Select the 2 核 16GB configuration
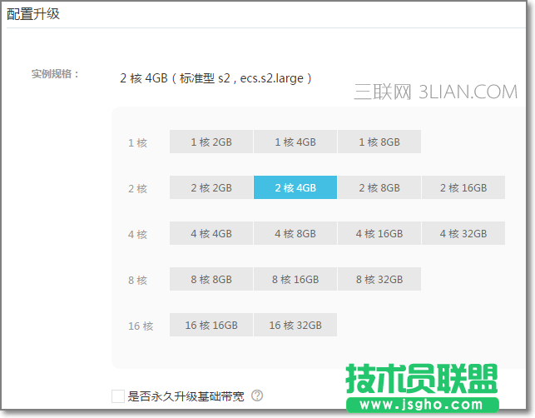535x418 pixels. tap(463, 187)
